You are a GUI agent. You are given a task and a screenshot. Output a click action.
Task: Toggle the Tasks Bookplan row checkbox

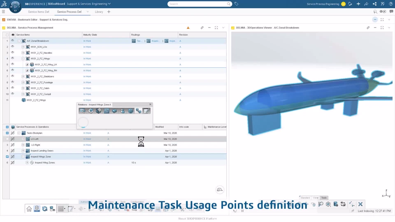pos(7,133)
